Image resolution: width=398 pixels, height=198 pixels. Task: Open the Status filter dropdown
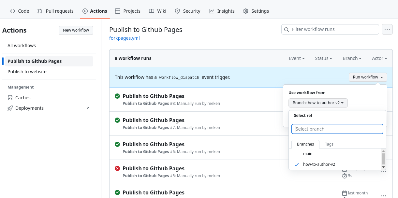tap(323, 58)
